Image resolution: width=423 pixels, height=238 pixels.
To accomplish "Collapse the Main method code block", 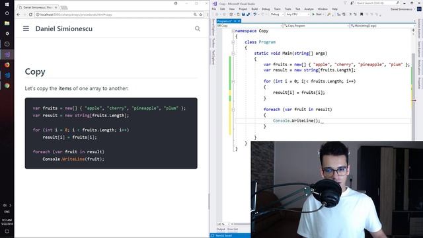I will 233,54.
